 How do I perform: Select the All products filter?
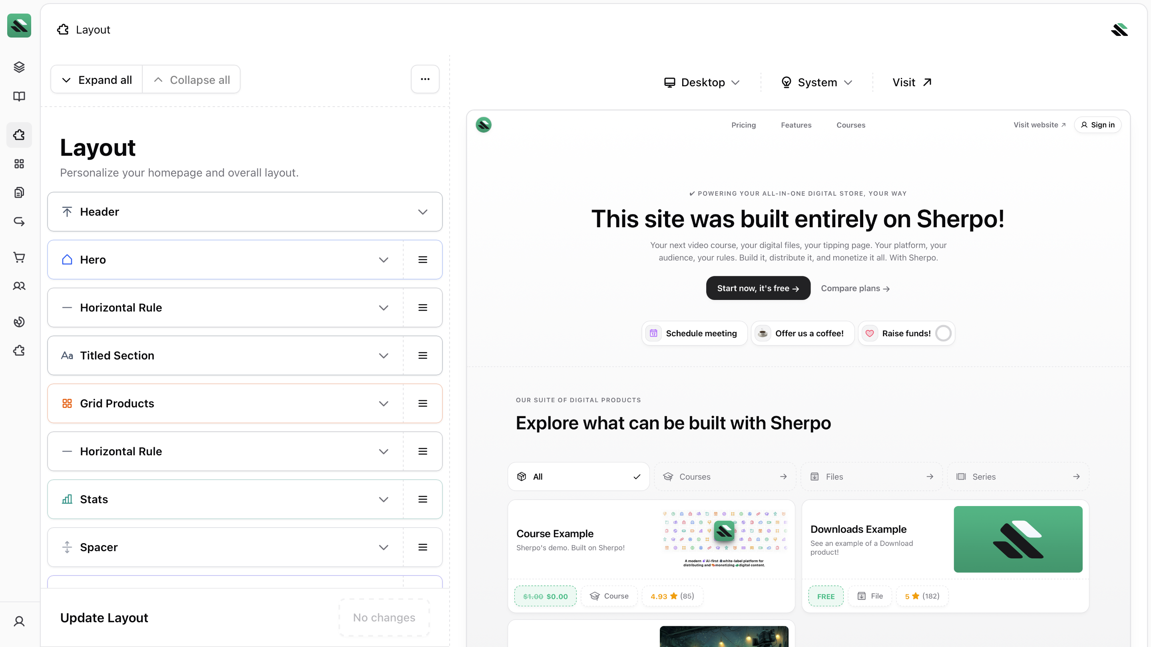[578, 476]
